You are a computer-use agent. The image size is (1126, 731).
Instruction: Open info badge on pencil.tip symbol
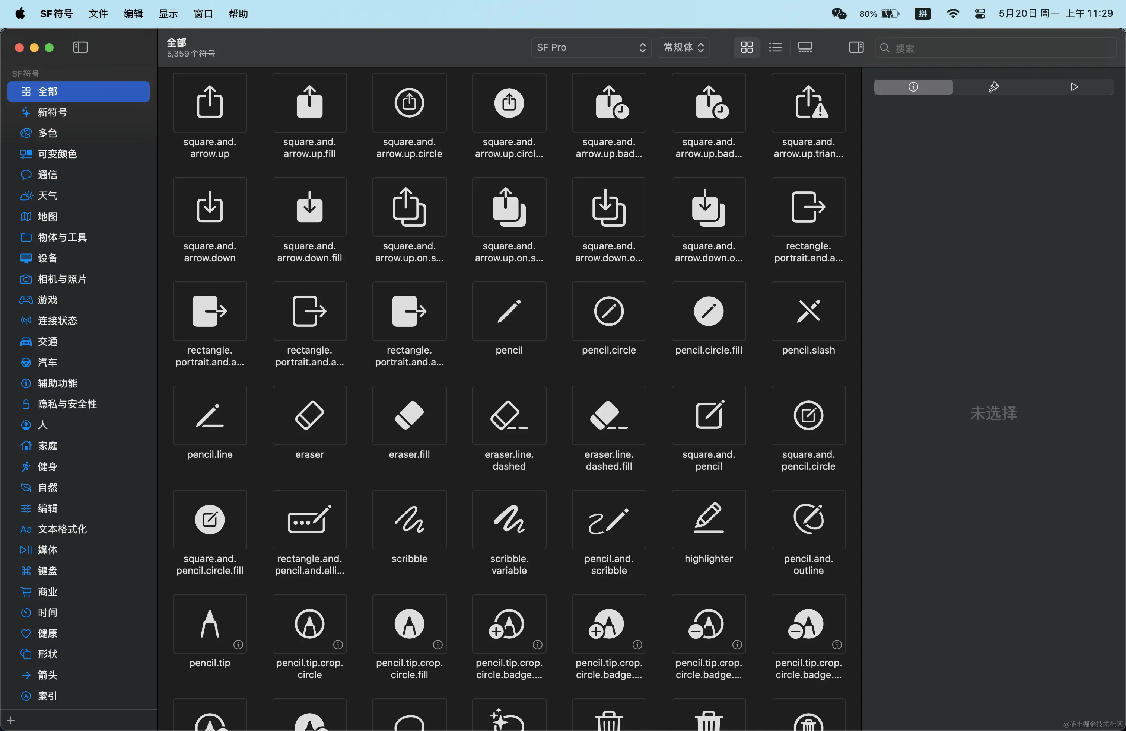click(x=238, y=645)
